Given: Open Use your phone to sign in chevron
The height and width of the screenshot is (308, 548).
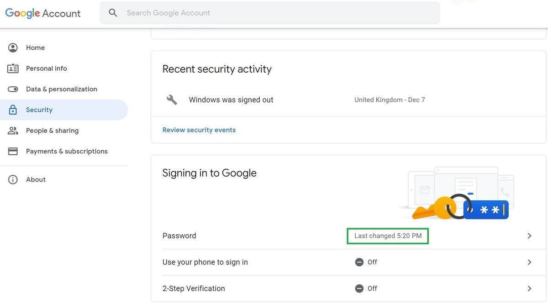Looking at the screenshot, I should point(529,262).
